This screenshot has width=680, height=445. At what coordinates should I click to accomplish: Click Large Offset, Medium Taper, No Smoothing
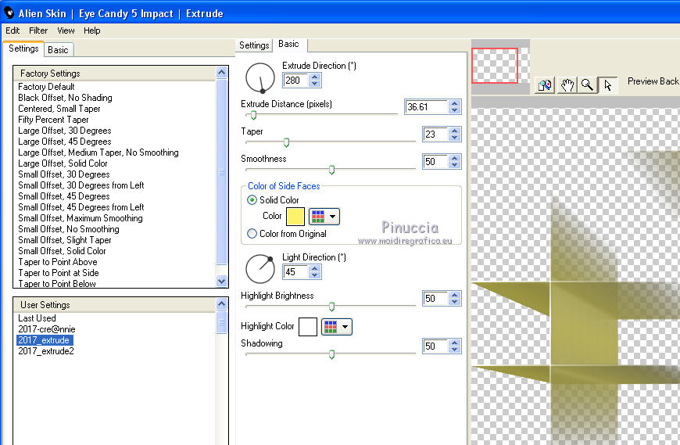(x=98, y=153)
